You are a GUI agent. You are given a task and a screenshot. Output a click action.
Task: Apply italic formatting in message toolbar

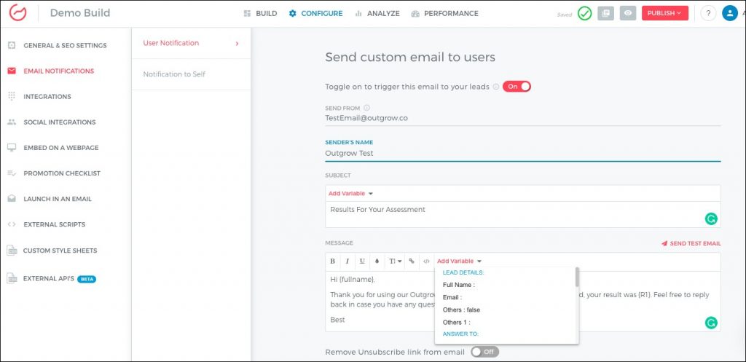pyautogui.click(x=348, y=261)
